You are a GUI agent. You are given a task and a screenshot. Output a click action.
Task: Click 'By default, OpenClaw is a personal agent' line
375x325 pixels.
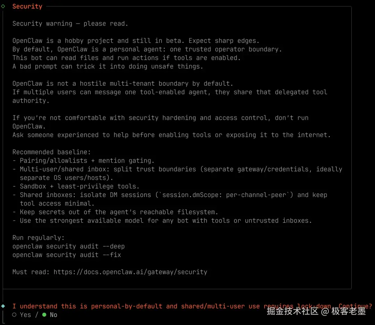point(147,50)
